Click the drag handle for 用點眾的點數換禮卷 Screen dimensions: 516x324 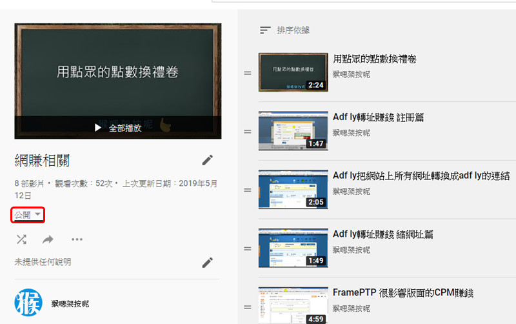tap(248, 73)
